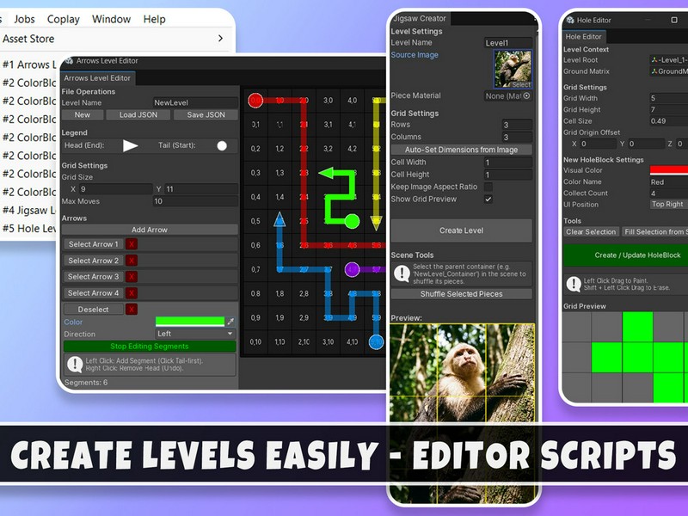Enable Keep Image Aspect Ratio checkbox
The height and width of the screenshot is (516, 688).
click(x=488, y=187)
